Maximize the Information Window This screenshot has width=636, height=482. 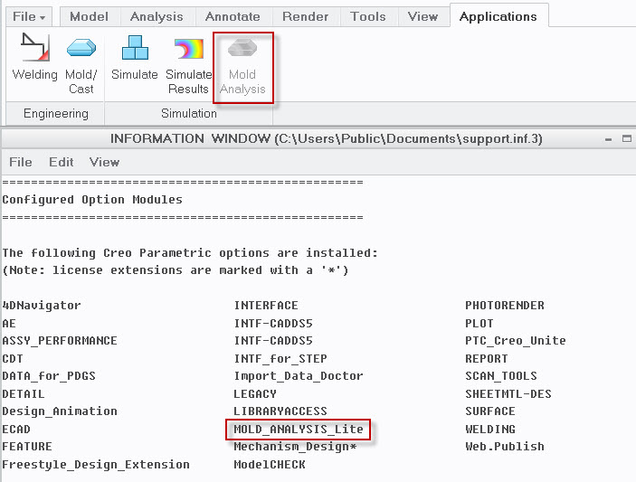click(x=627, y=138)
